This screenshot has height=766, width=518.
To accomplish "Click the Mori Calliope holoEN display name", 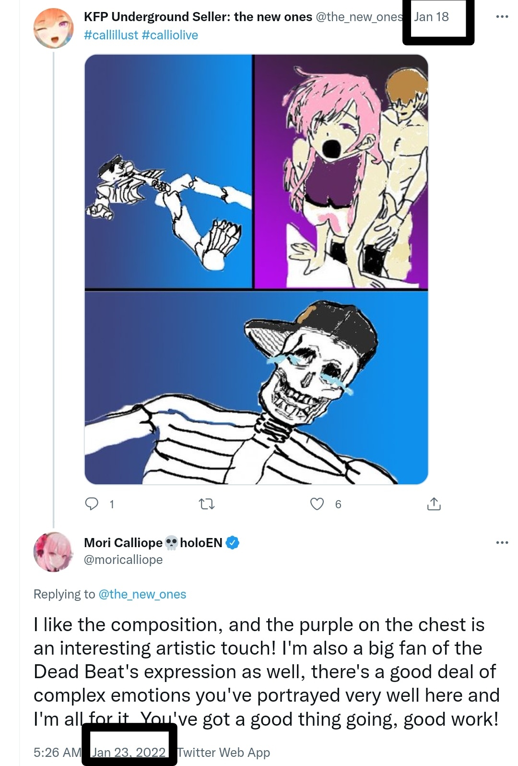I will tap(153, 543).
